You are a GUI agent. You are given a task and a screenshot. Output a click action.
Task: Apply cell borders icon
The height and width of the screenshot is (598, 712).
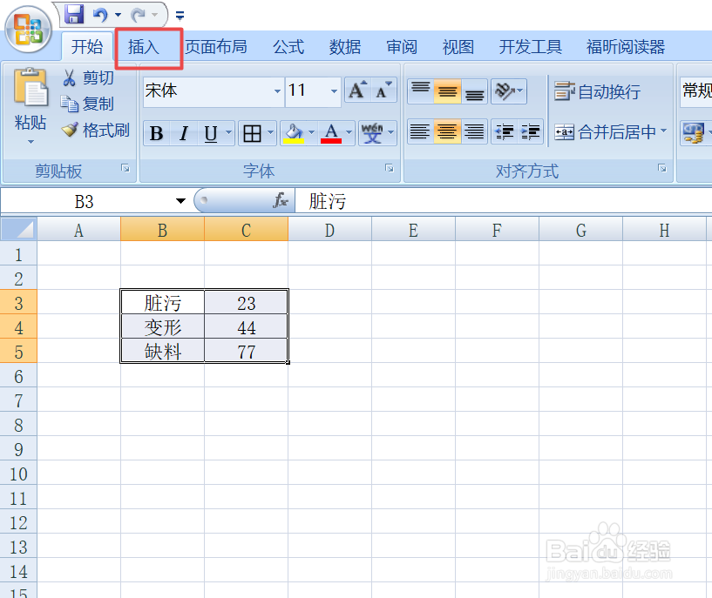(252, 133)
